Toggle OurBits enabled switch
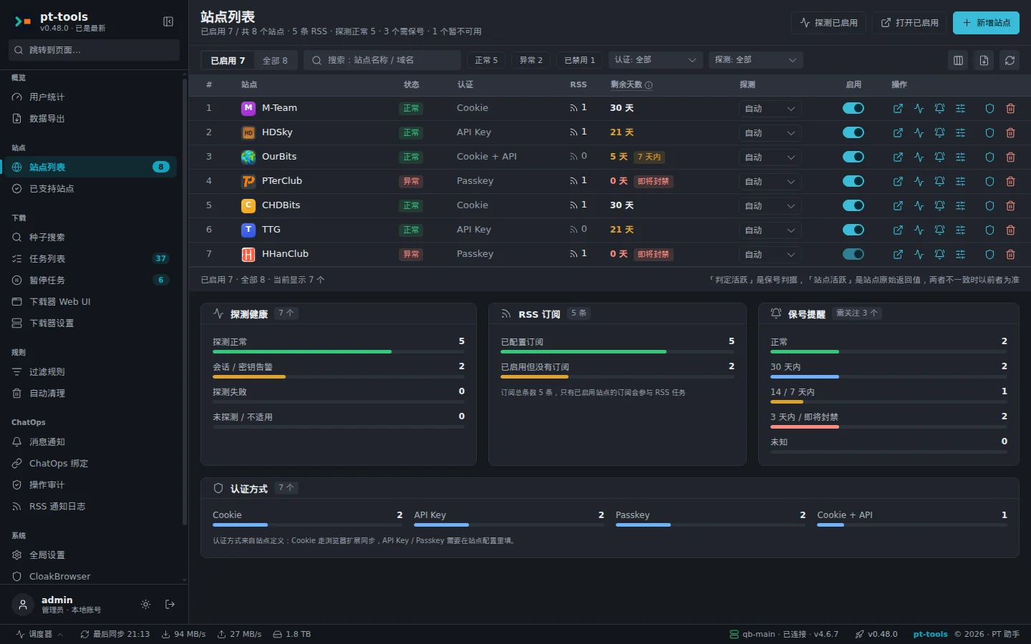The width and height of the screenshot is (1031, 644). pyautogui.click(x=853, y=157)
